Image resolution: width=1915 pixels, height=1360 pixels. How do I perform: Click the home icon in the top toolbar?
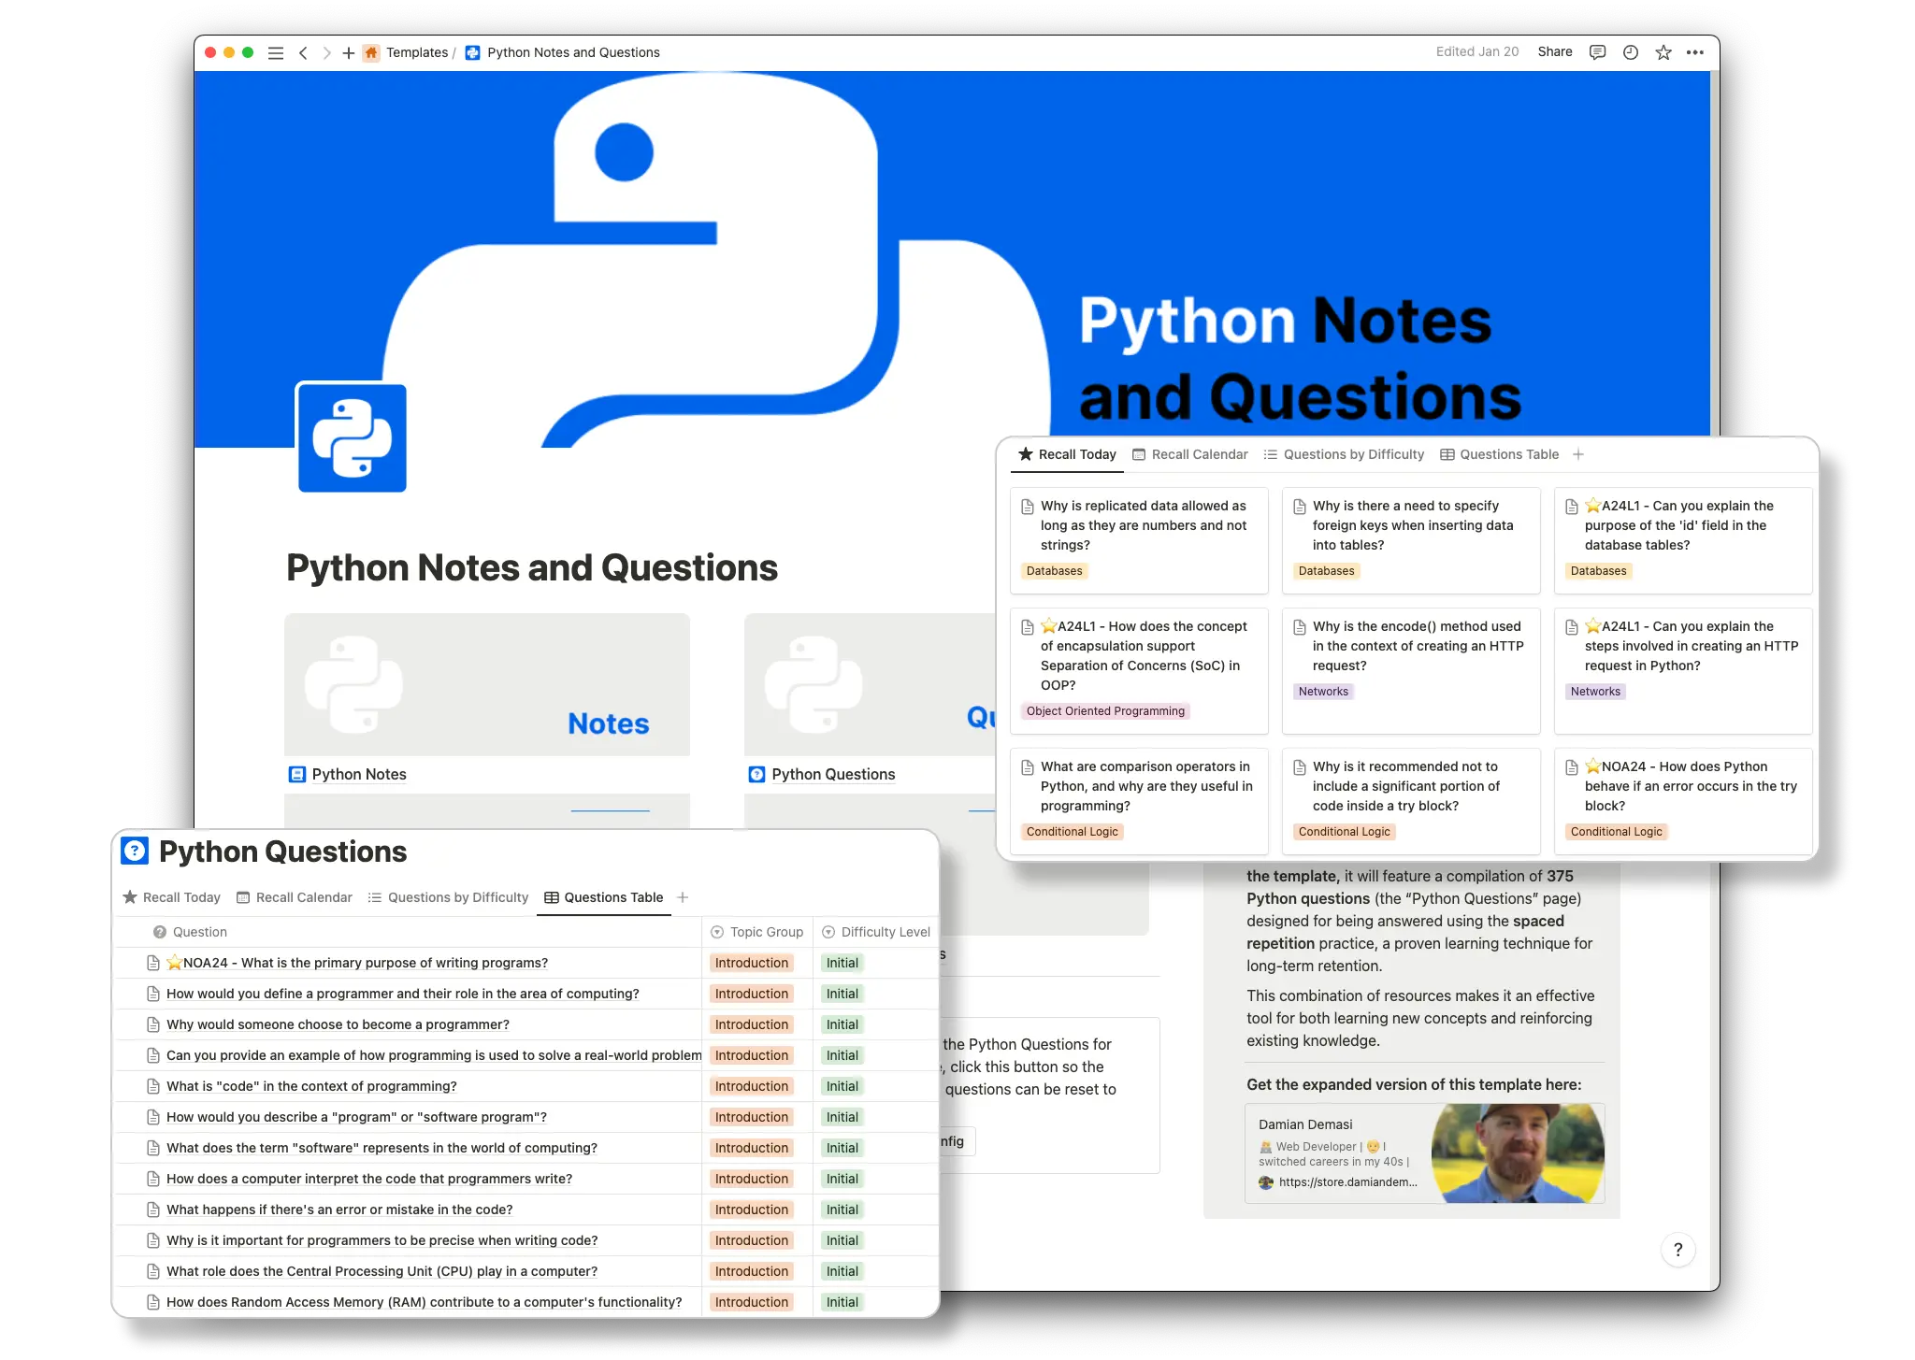pyautogui.click(x=371, y=52)
